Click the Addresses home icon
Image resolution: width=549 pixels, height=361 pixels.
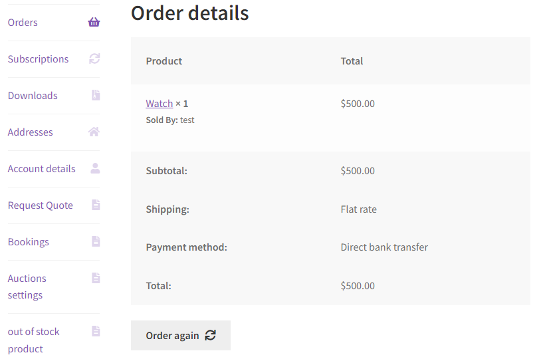94,132
